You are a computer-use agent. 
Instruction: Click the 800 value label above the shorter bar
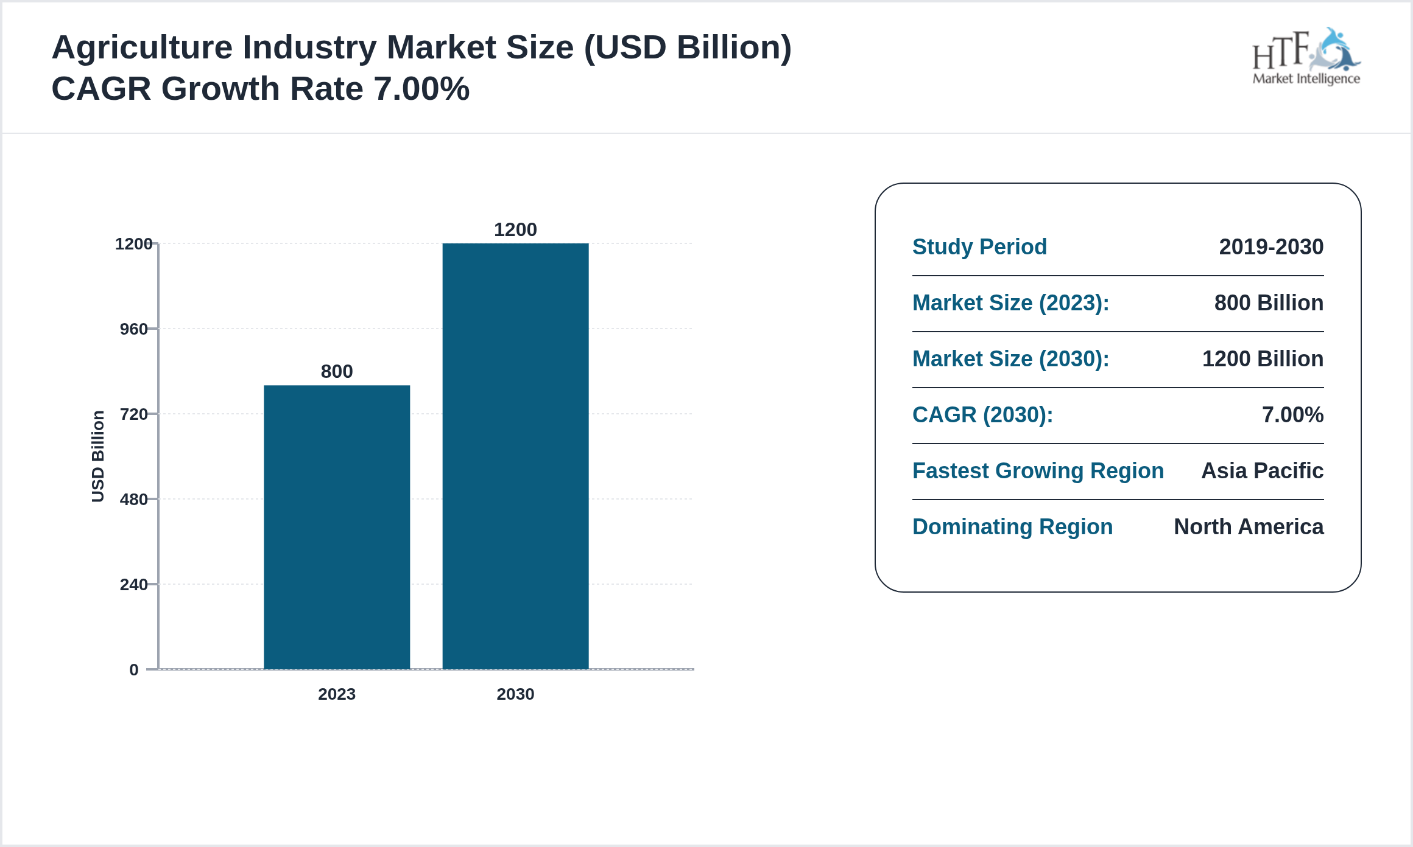click(x=337, y=372)
